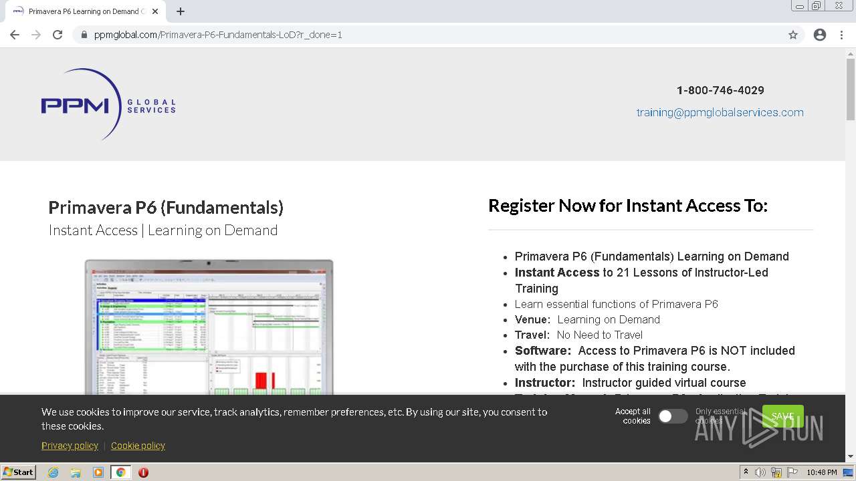Screen dimensions: 856x481
Task: Close the Primavera P6 Learning tab
Action: pos(155,11)
